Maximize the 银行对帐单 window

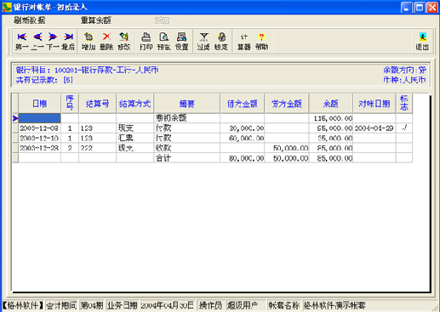pyautogui.click(x=420, y=8)
